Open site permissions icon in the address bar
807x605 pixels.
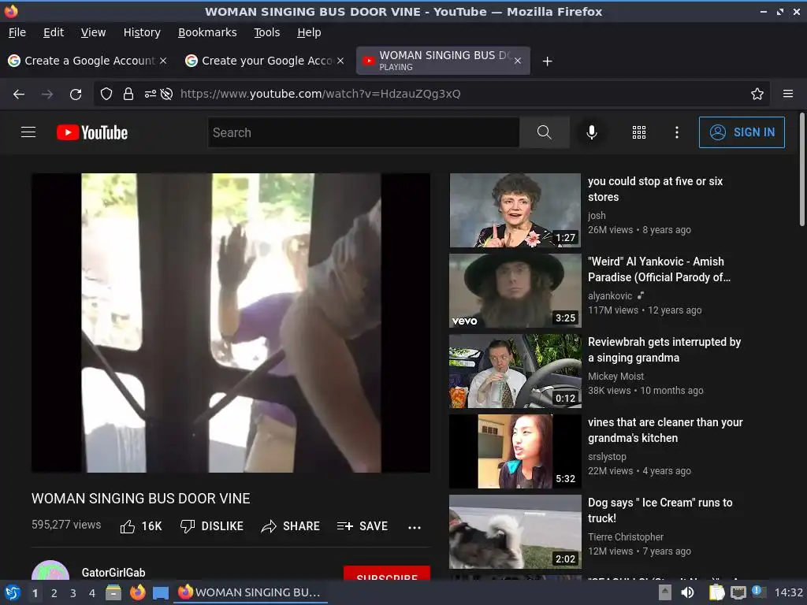(x=150, y=94)
